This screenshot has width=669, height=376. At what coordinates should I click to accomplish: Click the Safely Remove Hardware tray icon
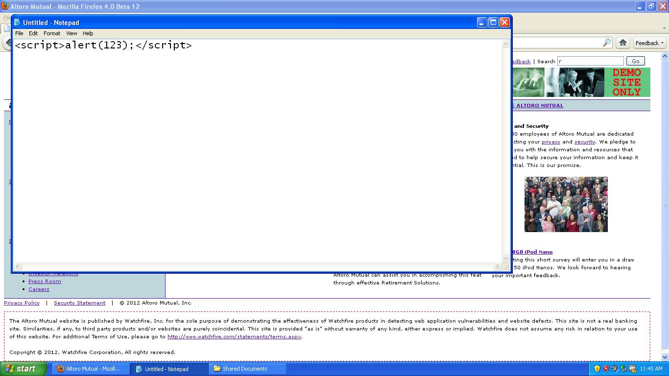pos(623,369)
